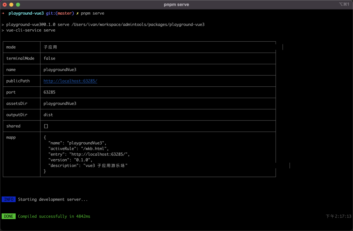Image resolution: width=353 pixels, height=231 pixels.
Task: Click the '"description": "vue3 子应用游乐场"' JSON line
Action: pyautogui.click(x=88, y=166)
